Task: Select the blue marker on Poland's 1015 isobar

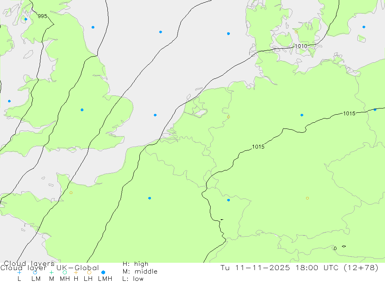Action: pyautogui.click(x=375, y=110)
